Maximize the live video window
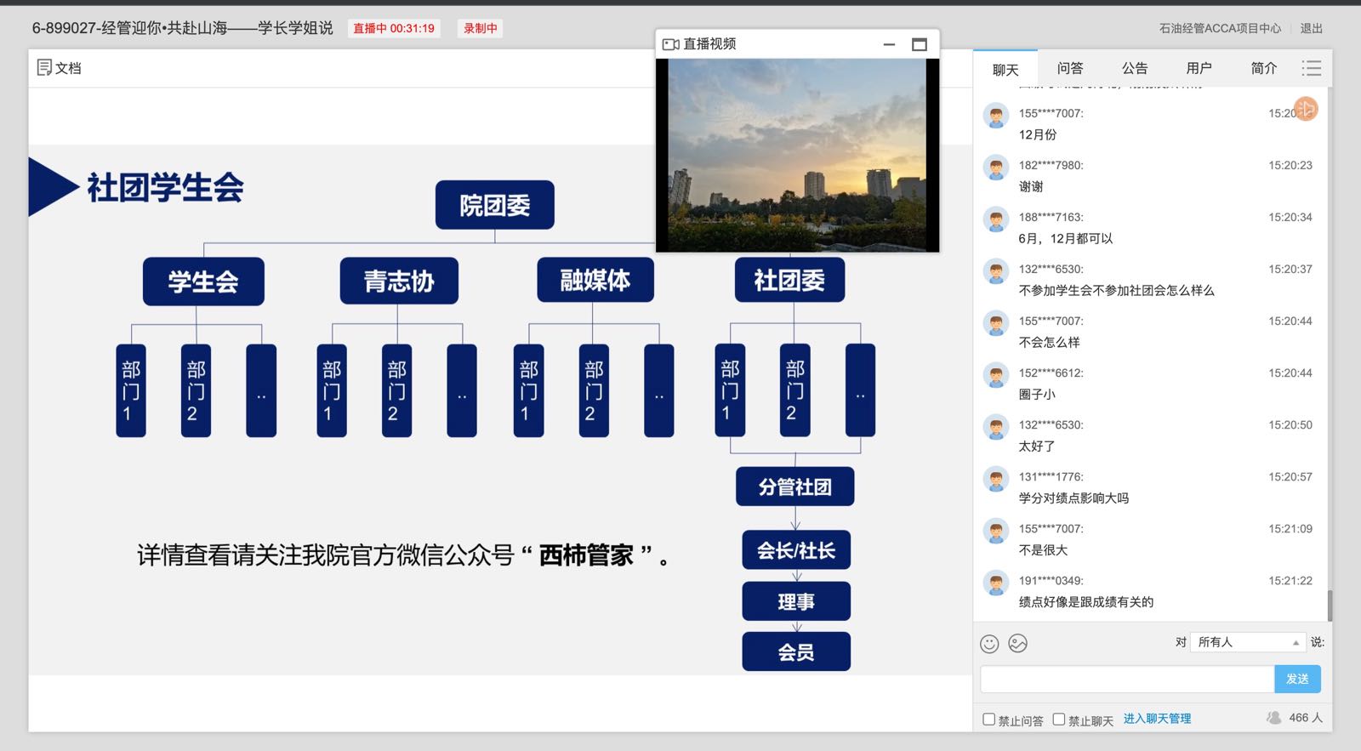The image size is (1361, 751). pos(919,44)
